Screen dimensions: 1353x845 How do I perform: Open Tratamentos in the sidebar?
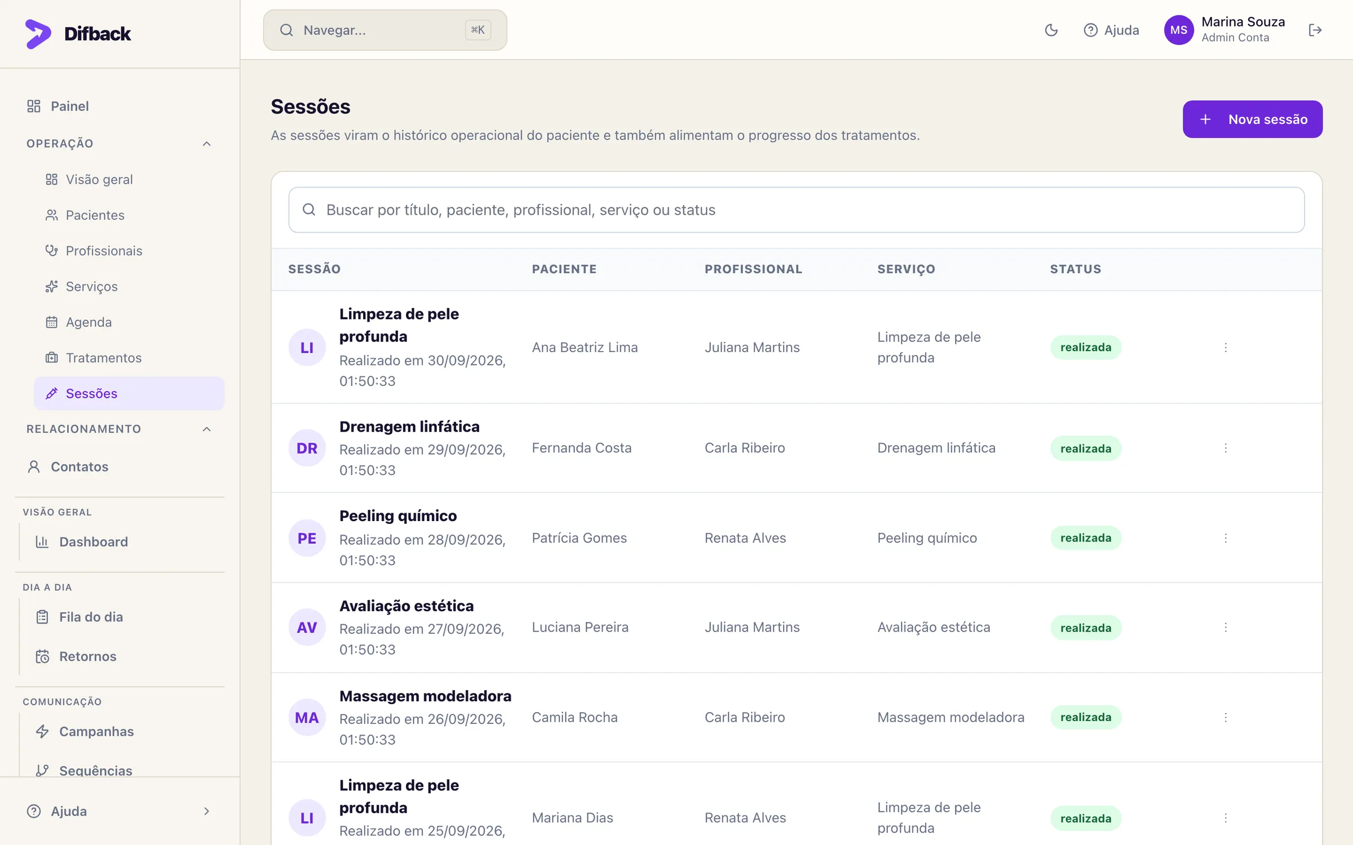click(129, 358)
